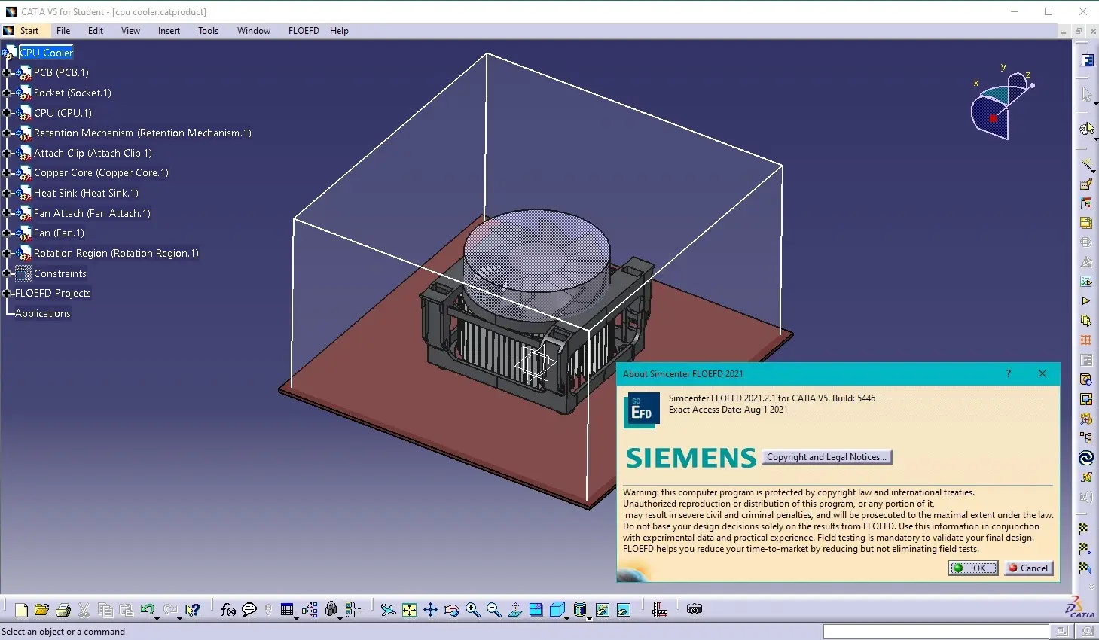Expand the PCB (PCB.1) tree node
1099x640 pixels.
pyautogui.click(x=7, y=73)
